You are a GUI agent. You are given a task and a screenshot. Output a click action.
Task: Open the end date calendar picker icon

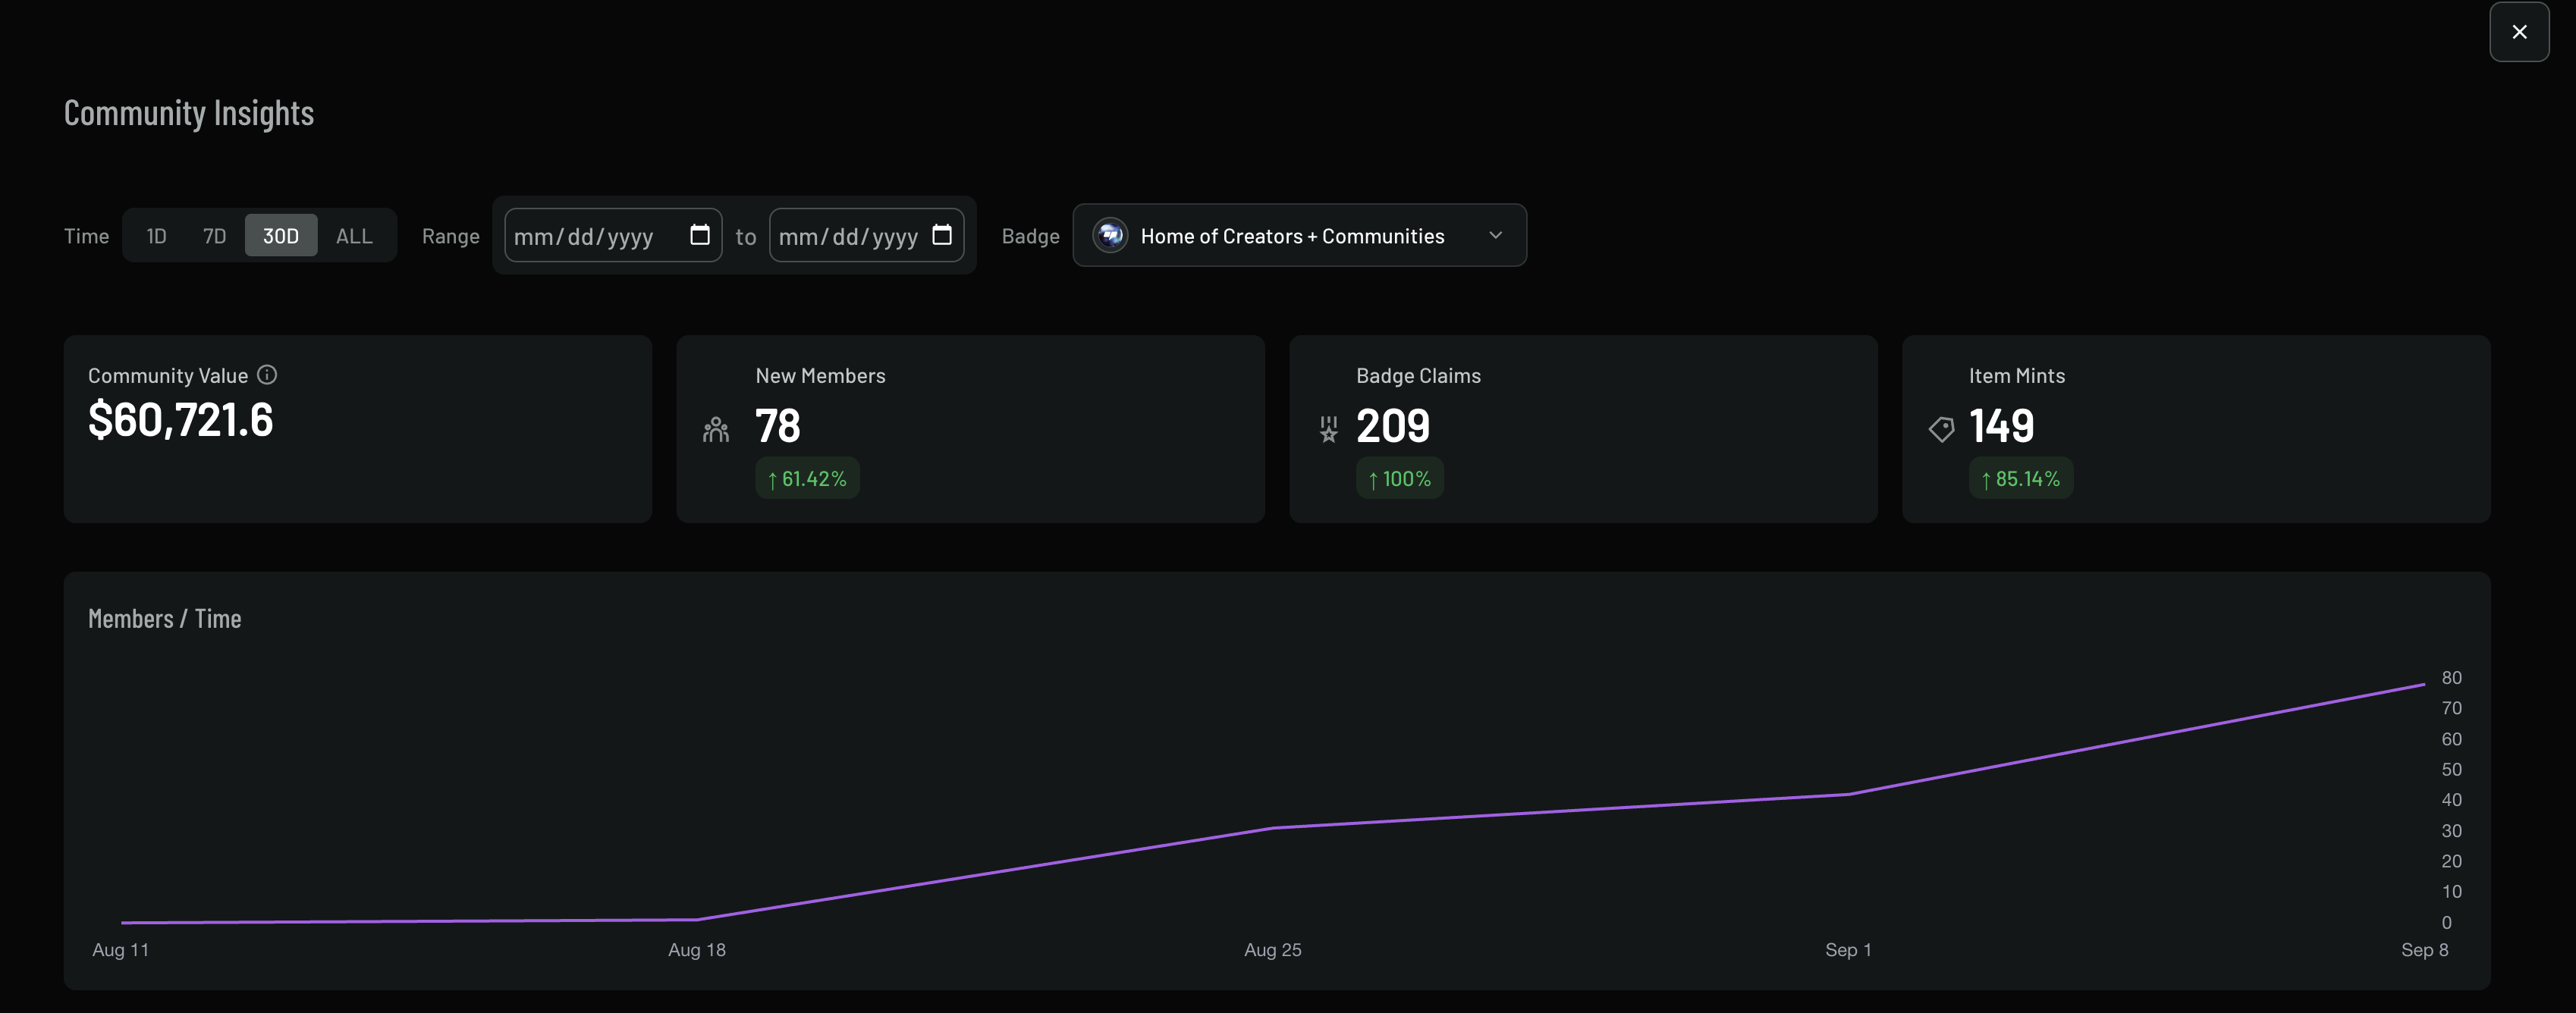(942, 235)
